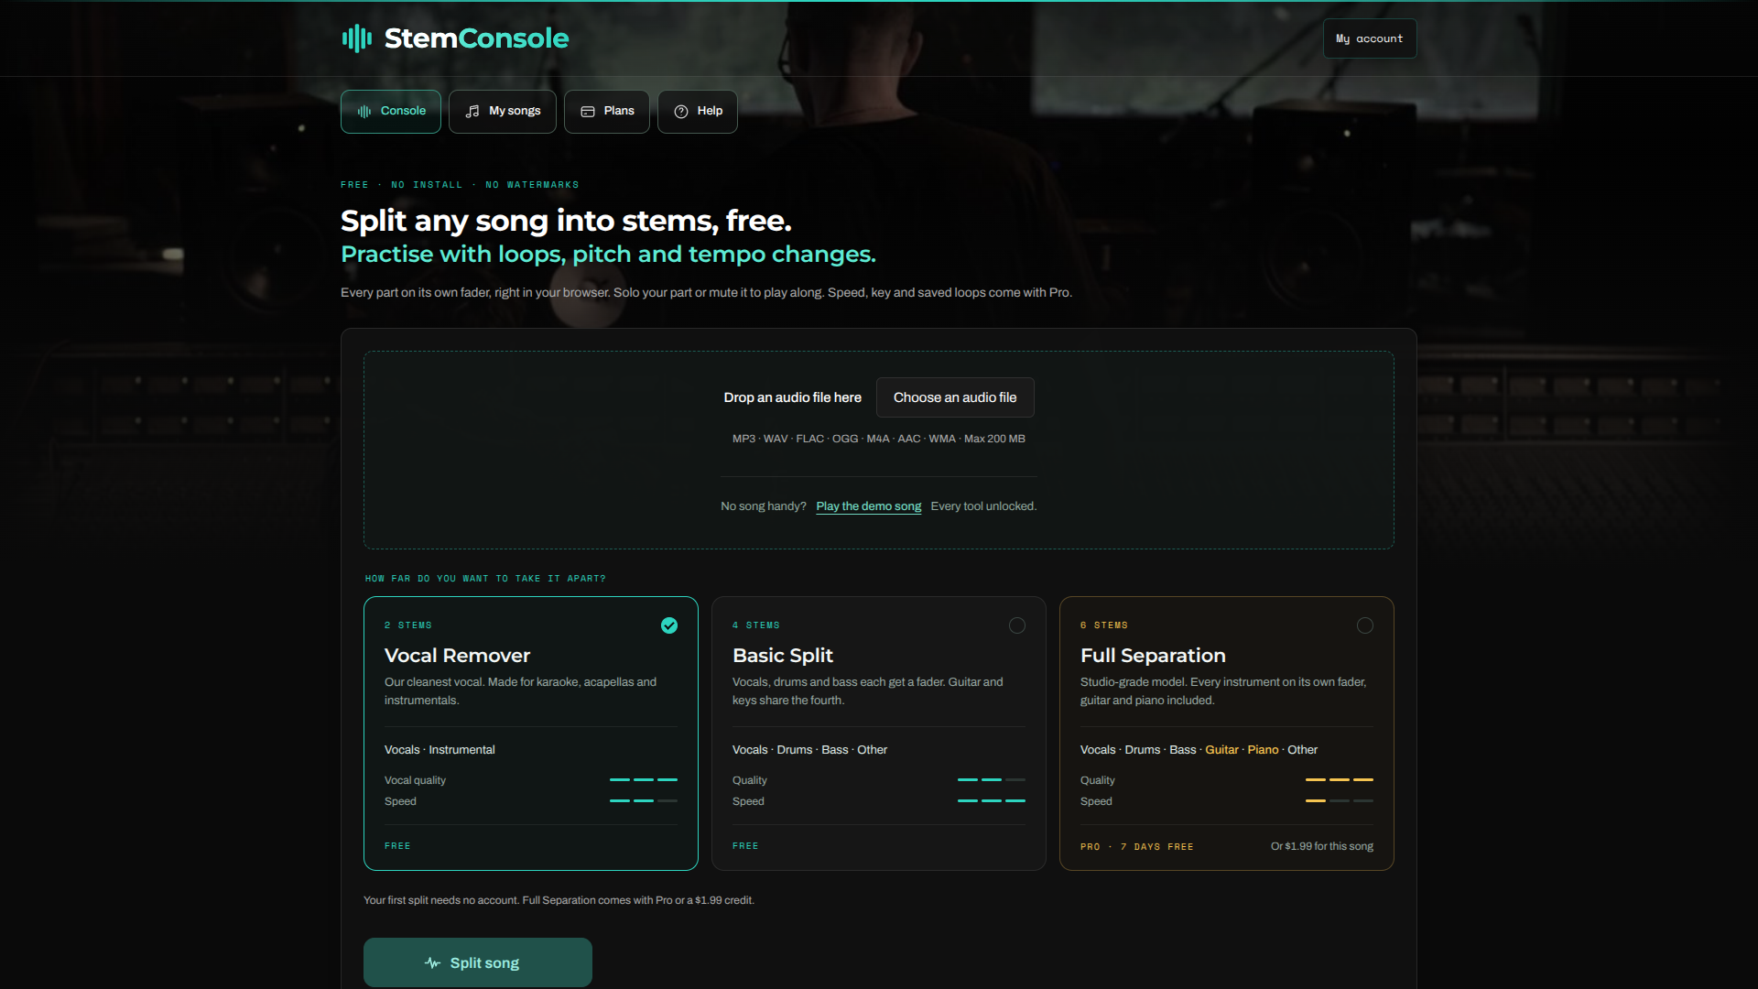Screen dimensions: 1758x989
Task: Click Full Separation Quality meter bars
Action: pos(1340,780)
